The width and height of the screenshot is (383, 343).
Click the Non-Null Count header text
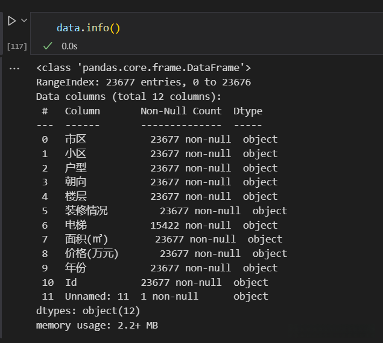(181, 111)
